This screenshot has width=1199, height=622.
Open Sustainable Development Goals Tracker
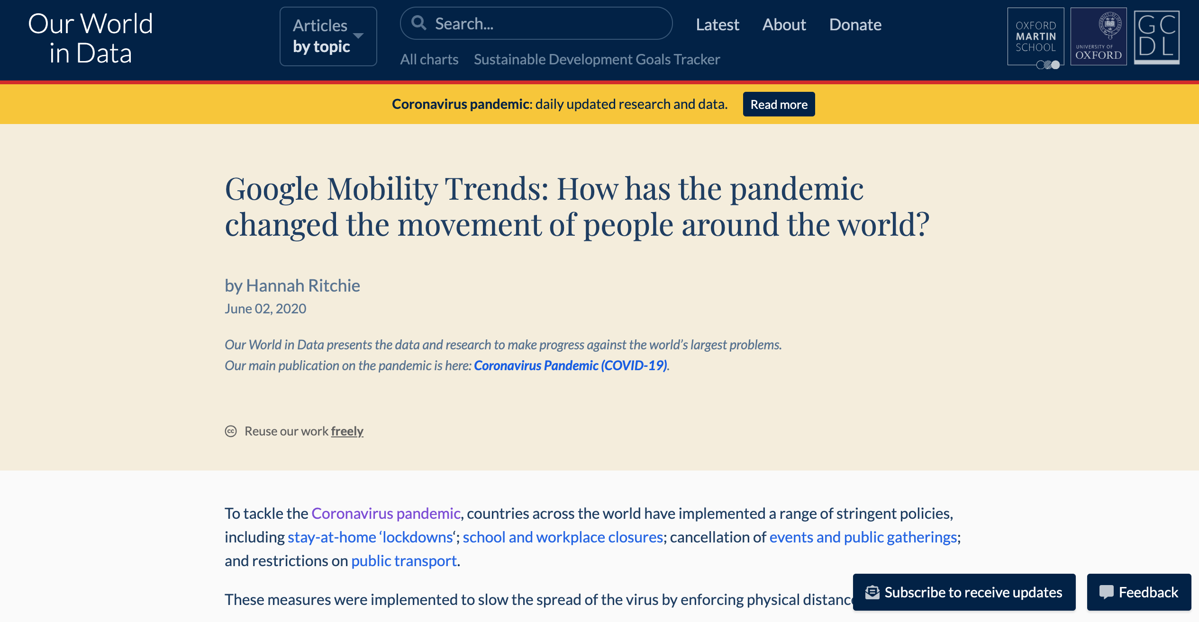597,59
